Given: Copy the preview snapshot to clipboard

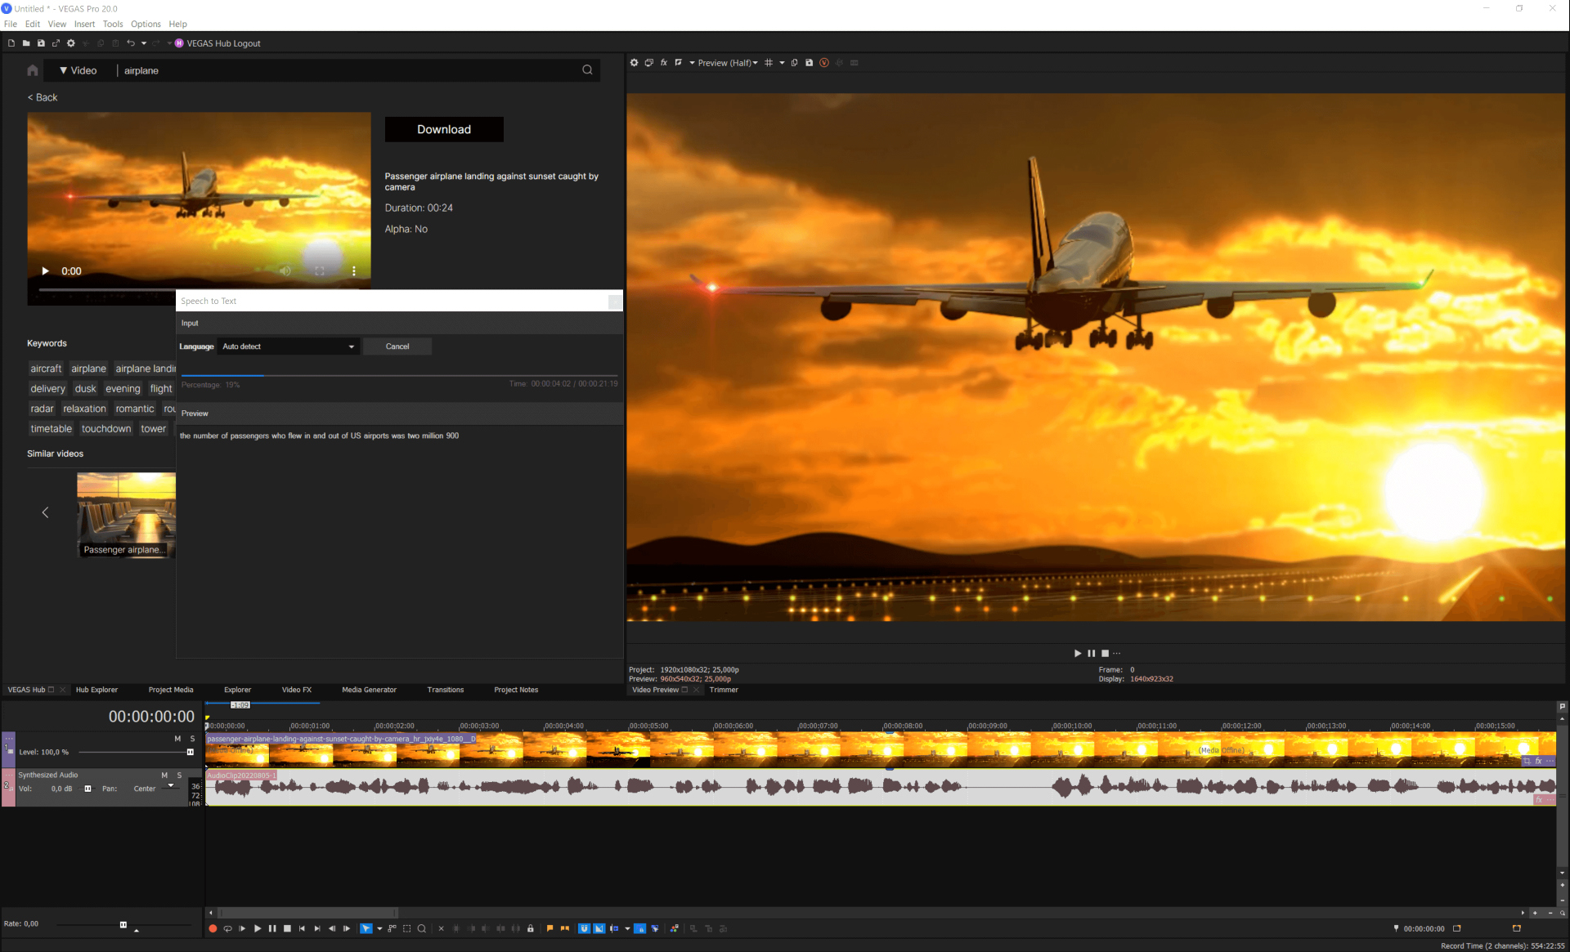Looking at the screenshot, I should (794, 62).
